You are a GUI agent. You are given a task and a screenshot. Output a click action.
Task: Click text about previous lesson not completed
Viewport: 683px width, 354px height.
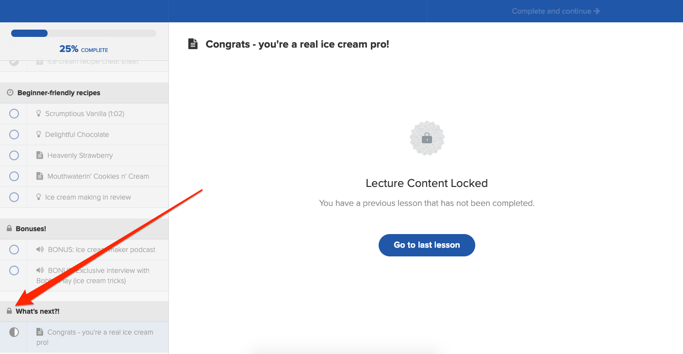click(x=427, y=203)
